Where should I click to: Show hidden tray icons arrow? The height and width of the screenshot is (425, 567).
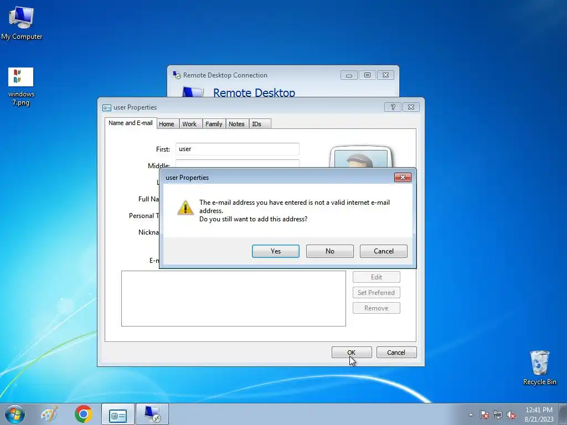471,414
